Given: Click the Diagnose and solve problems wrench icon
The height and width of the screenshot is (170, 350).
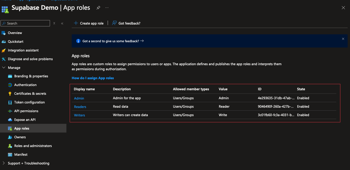Looking at the screenshot, I should point(3,59).
